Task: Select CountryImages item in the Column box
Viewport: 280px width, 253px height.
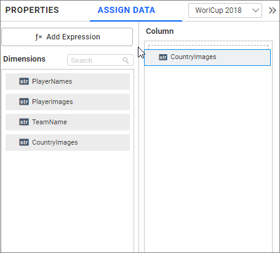Action: click(207, 57)
